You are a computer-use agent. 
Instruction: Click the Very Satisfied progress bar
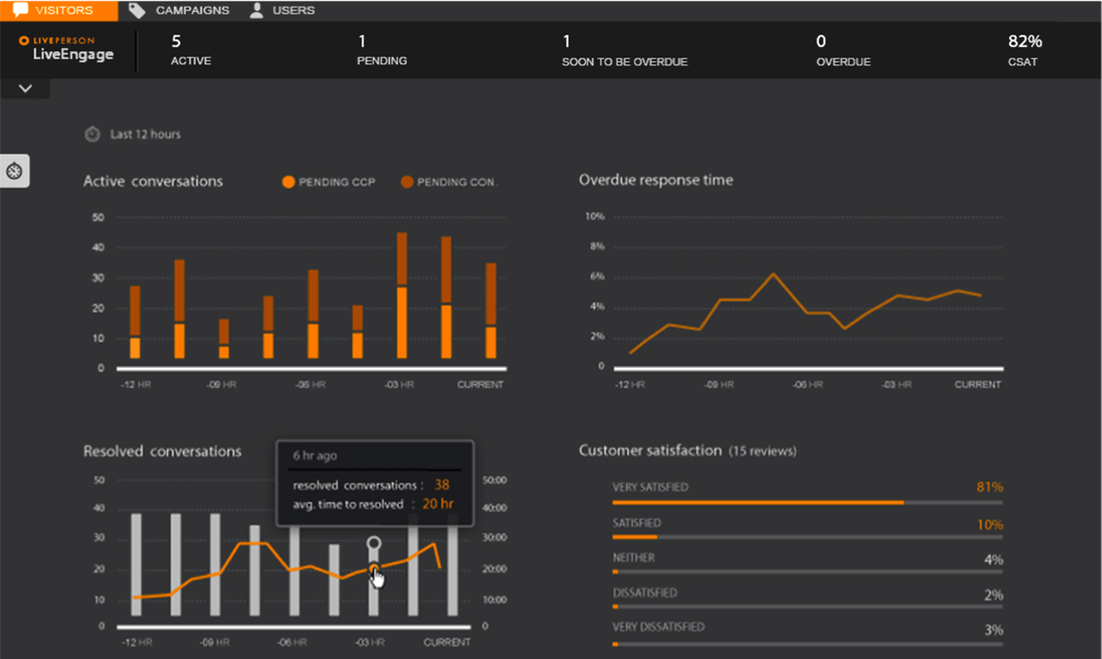click(x=758, y=502)
